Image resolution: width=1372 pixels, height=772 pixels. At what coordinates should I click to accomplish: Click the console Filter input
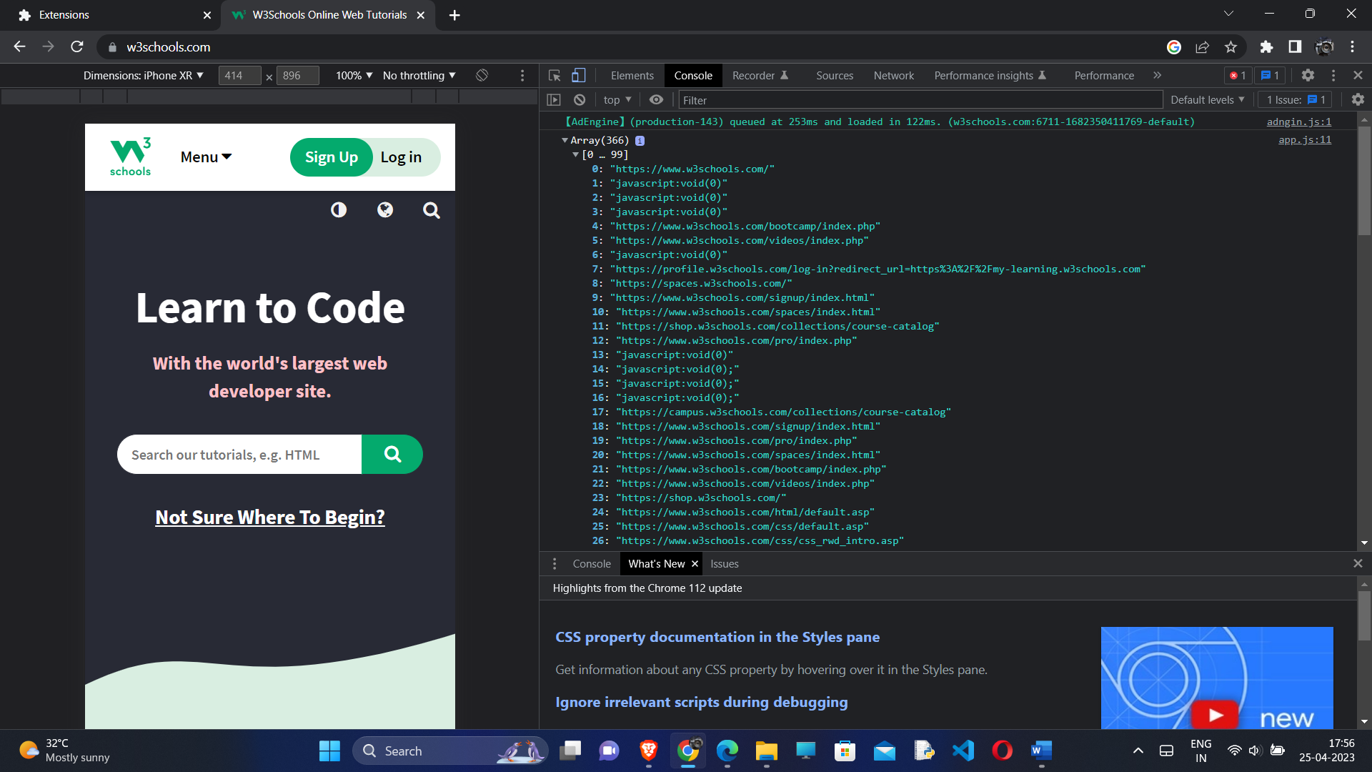920,100
